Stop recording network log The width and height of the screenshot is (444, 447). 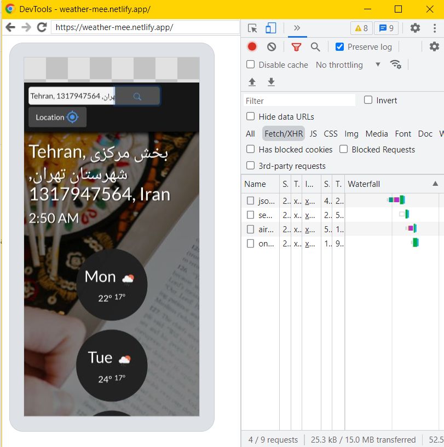[252, 47]
